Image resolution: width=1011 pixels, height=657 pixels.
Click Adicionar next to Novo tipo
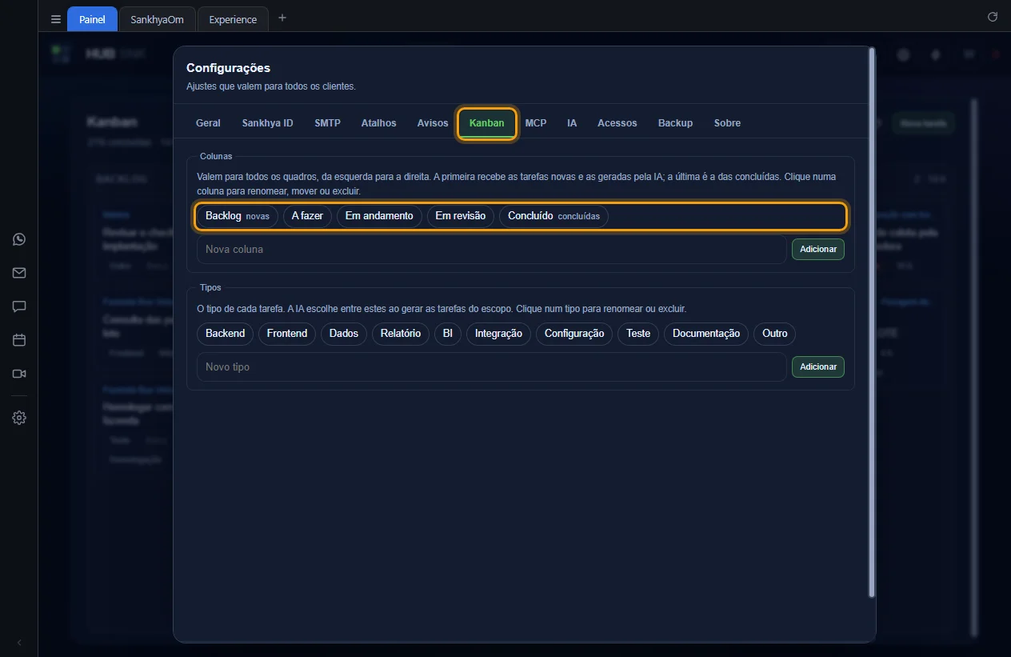point(818,367)
